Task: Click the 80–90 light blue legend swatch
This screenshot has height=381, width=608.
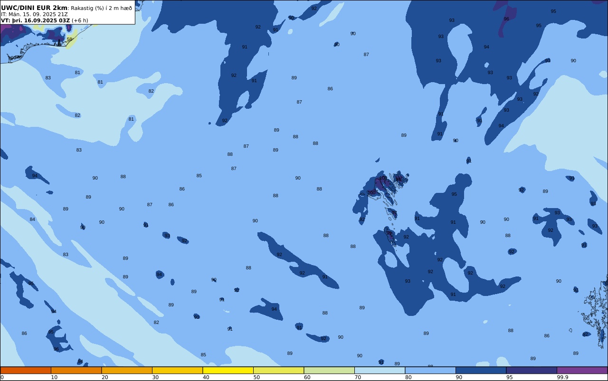Action: (430, 370)
